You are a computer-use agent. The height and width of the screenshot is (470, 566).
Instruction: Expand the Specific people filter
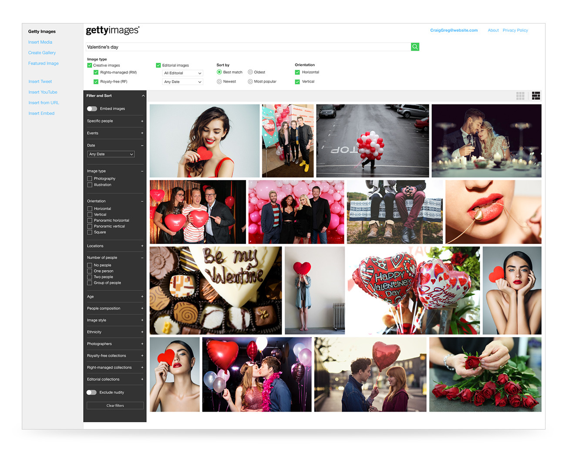tap(142, 121)
